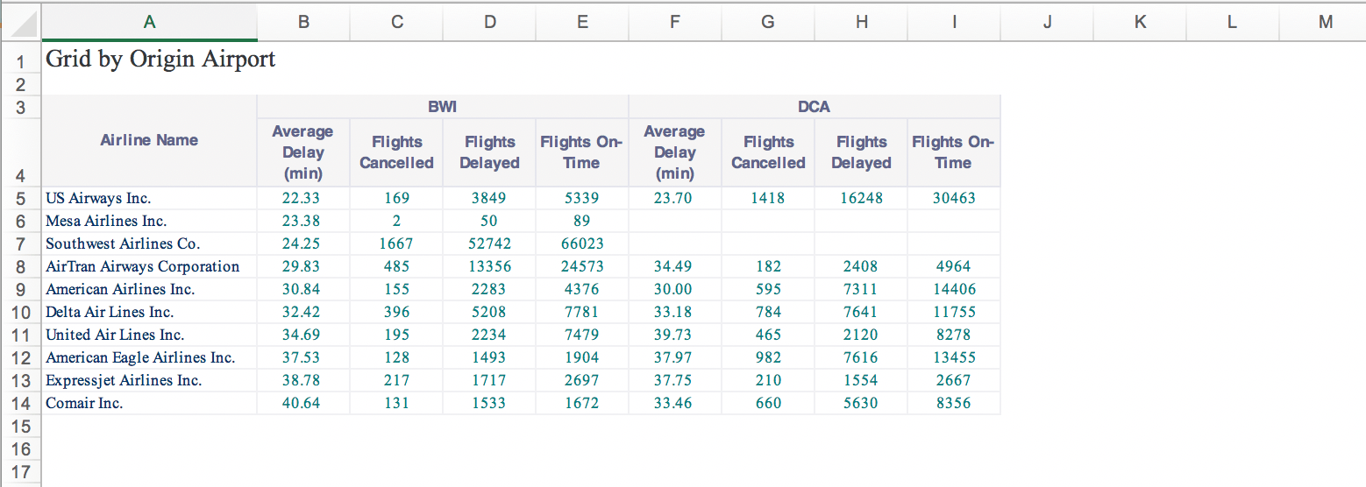Screen dimensions: 1366x487
Task: Click row header 14
Action: 21,403
